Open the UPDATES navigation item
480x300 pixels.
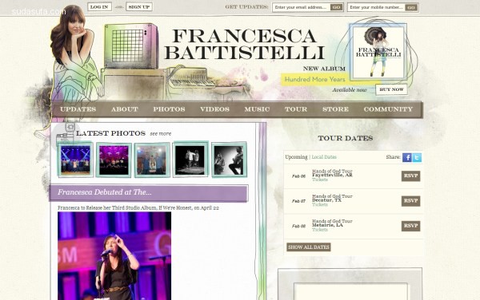coord(78,109)
